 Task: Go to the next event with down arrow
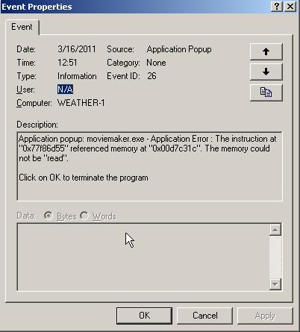266,72
